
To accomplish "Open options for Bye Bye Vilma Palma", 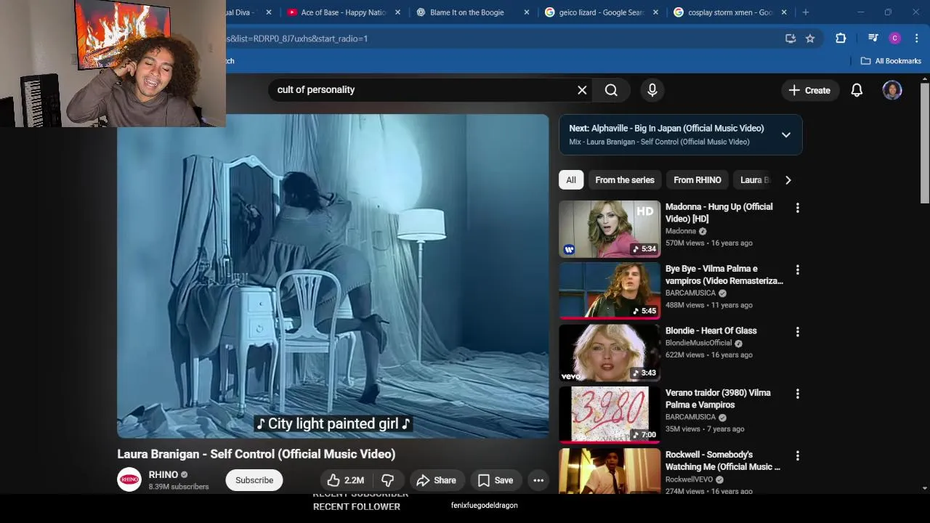I will (x=797, y=269).
